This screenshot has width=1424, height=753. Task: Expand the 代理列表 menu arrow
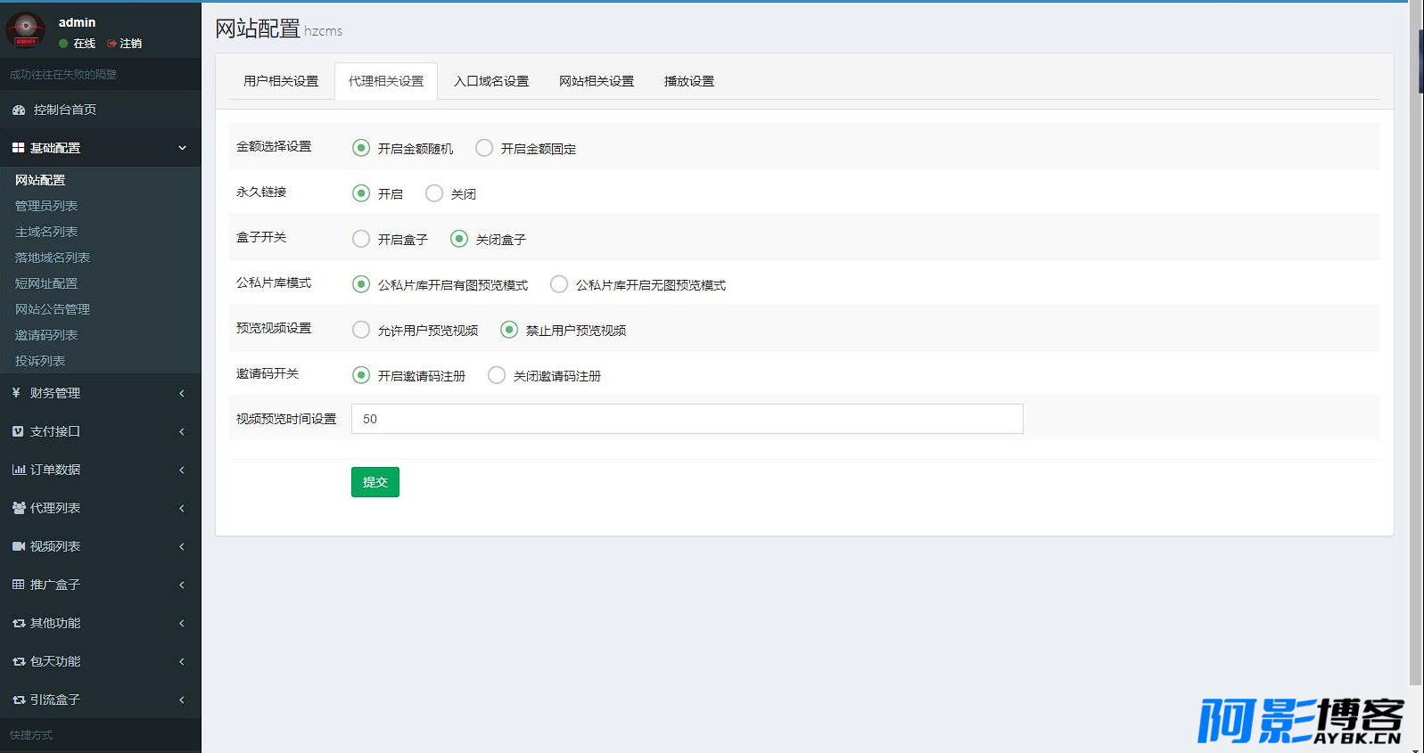point(182,508)
